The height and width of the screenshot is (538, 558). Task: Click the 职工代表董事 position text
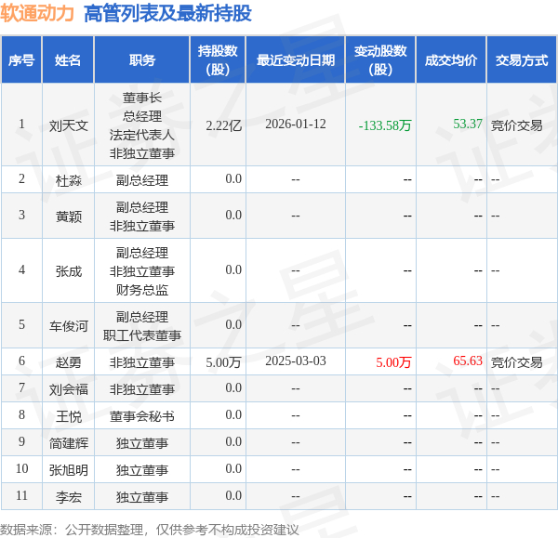click(142, 335)
